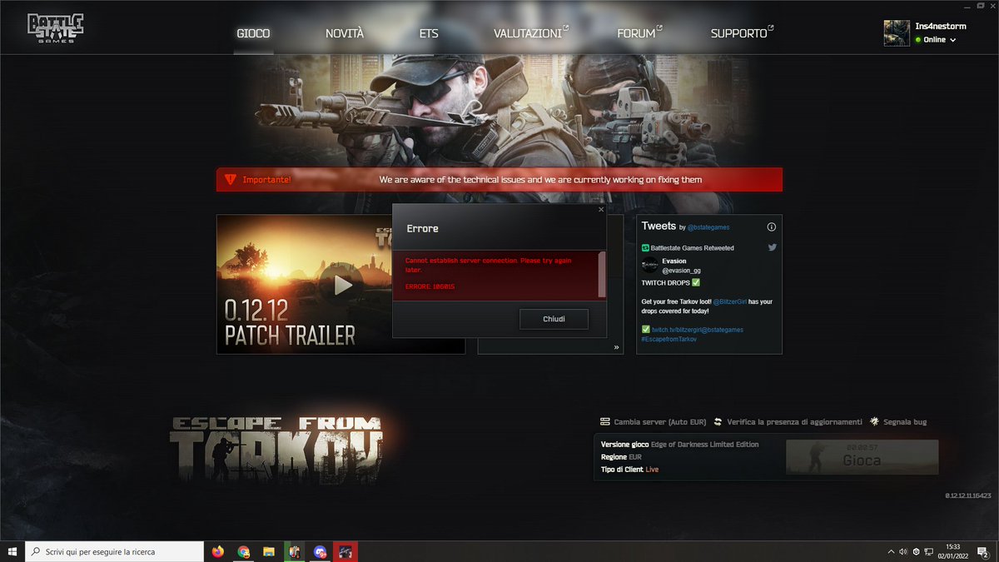Open Chrome from the taskbar

click(x=243, y=551)
